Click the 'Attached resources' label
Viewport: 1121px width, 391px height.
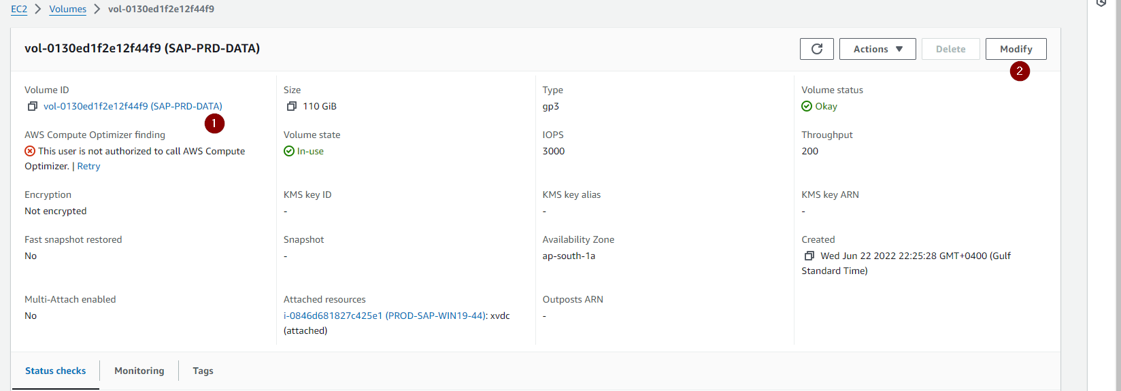324,299
